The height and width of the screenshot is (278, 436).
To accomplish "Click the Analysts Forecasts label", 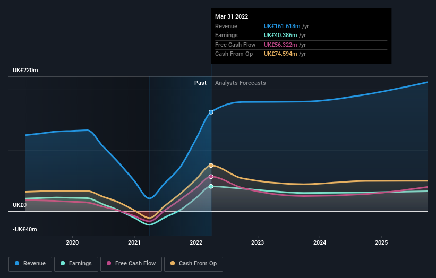I will tap(240, 83).
